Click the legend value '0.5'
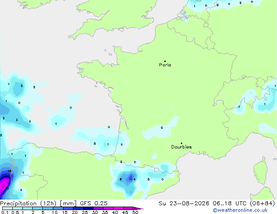The image size is (277, 214). point(15,212)
